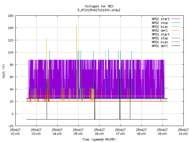Click the yellow NPD1 start legend line

coord(176,34)
